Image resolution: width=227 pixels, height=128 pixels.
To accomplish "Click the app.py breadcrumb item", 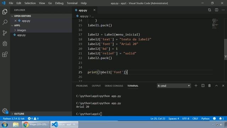I will tap(84, 16).
